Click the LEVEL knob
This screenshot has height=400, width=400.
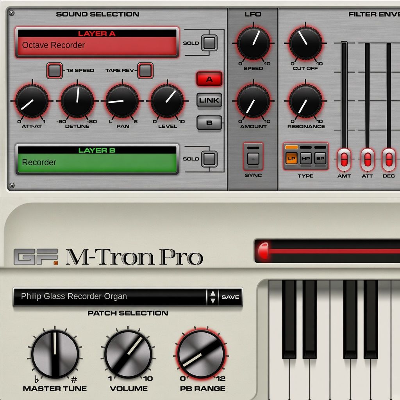pos(167,101)
